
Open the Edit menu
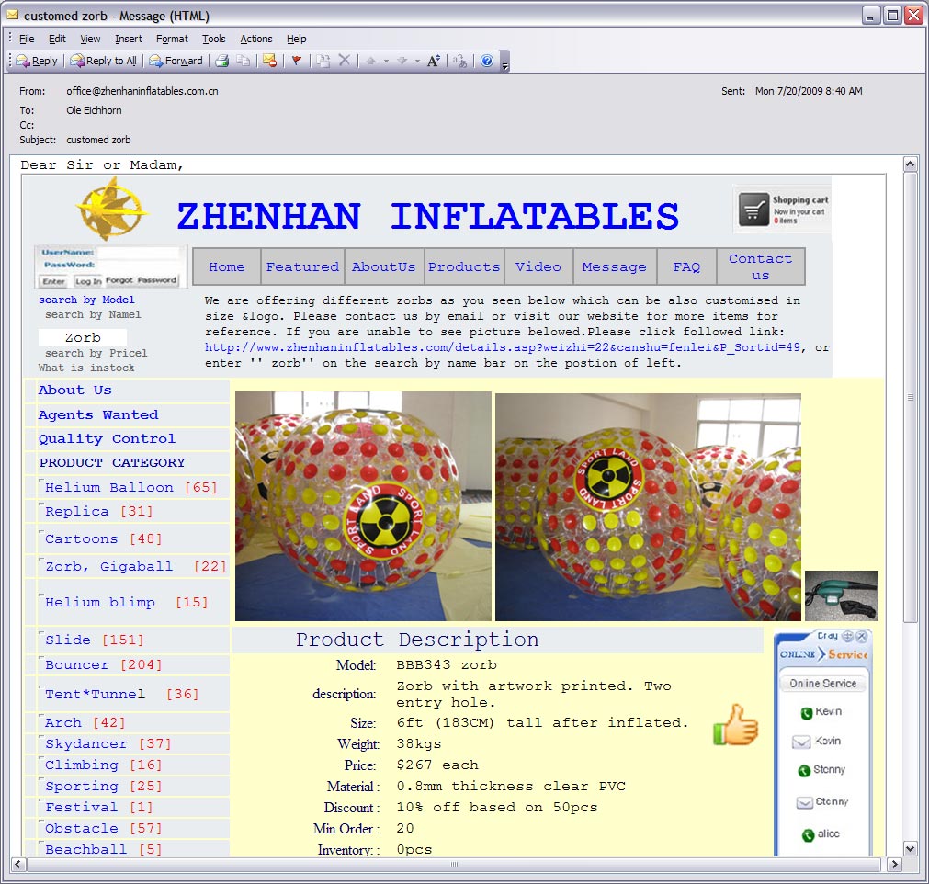click(x=57, y=39)
